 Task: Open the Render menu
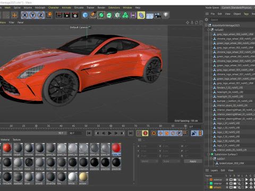(101, 7)
